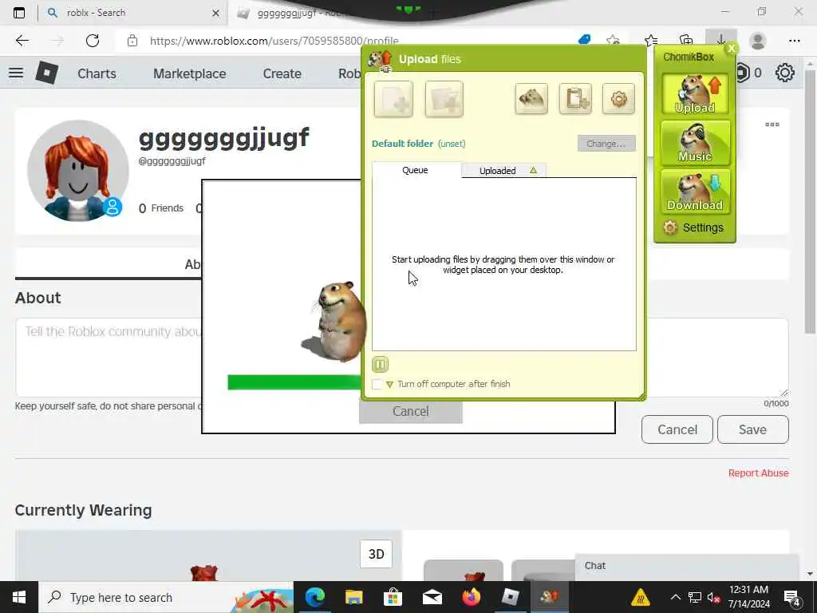Open browser tab actions menu
Screen dimensions: 817x613
pos(19,13)
